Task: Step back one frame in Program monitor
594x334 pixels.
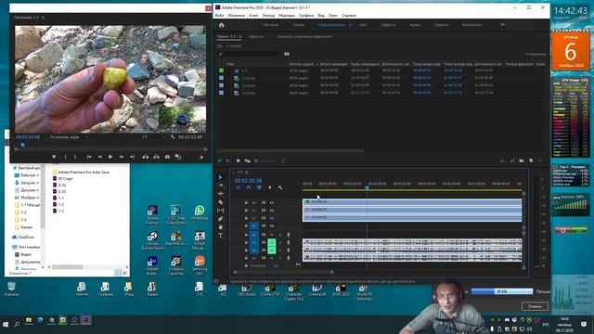Action: [x=100, y=157]
